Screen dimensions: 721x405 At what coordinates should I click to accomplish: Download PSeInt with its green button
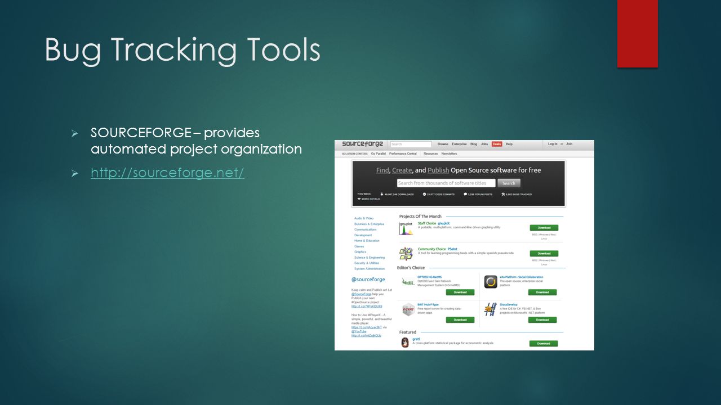coord(544,253)
